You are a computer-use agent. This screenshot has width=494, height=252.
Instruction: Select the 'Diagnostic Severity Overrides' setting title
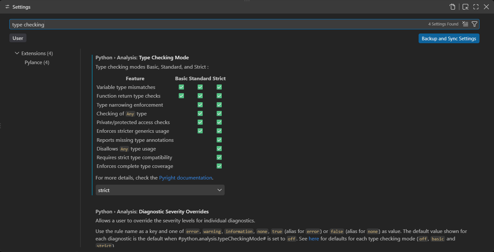point(174,212)
